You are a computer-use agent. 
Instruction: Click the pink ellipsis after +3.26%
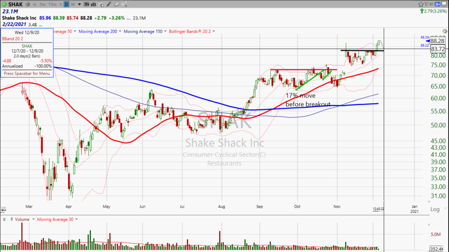128,18
